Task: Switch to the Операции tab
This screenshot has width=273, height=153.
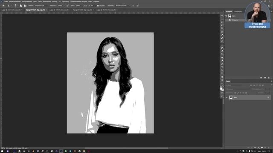Action: [238, 11]
